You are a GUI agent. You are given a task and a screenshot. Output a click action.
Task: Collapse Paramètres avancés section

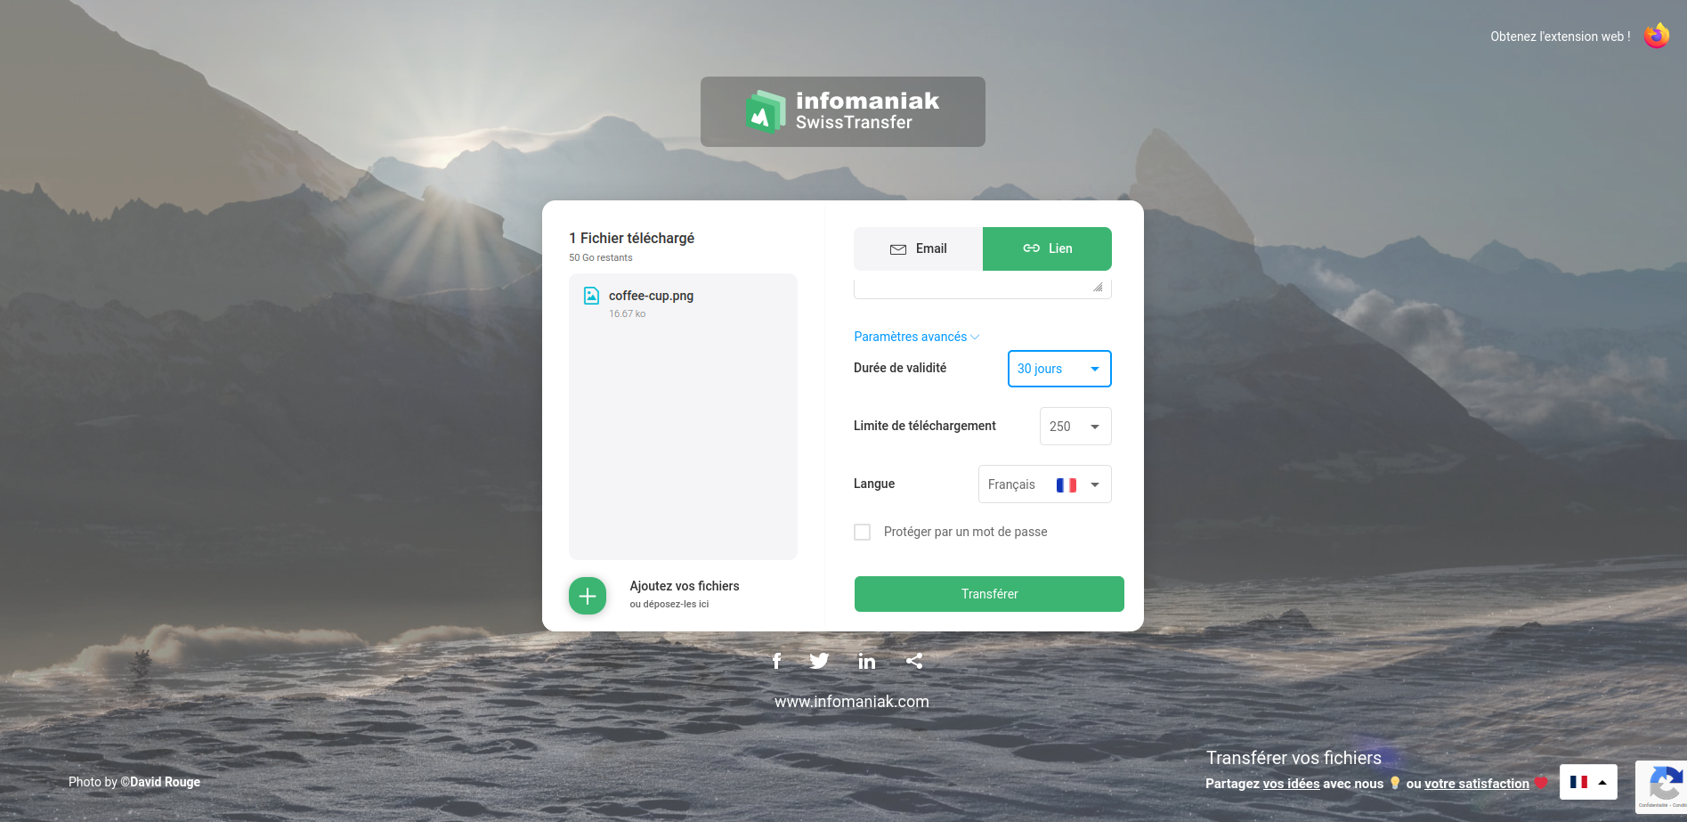pyautogui.click(x=917, y=337)
